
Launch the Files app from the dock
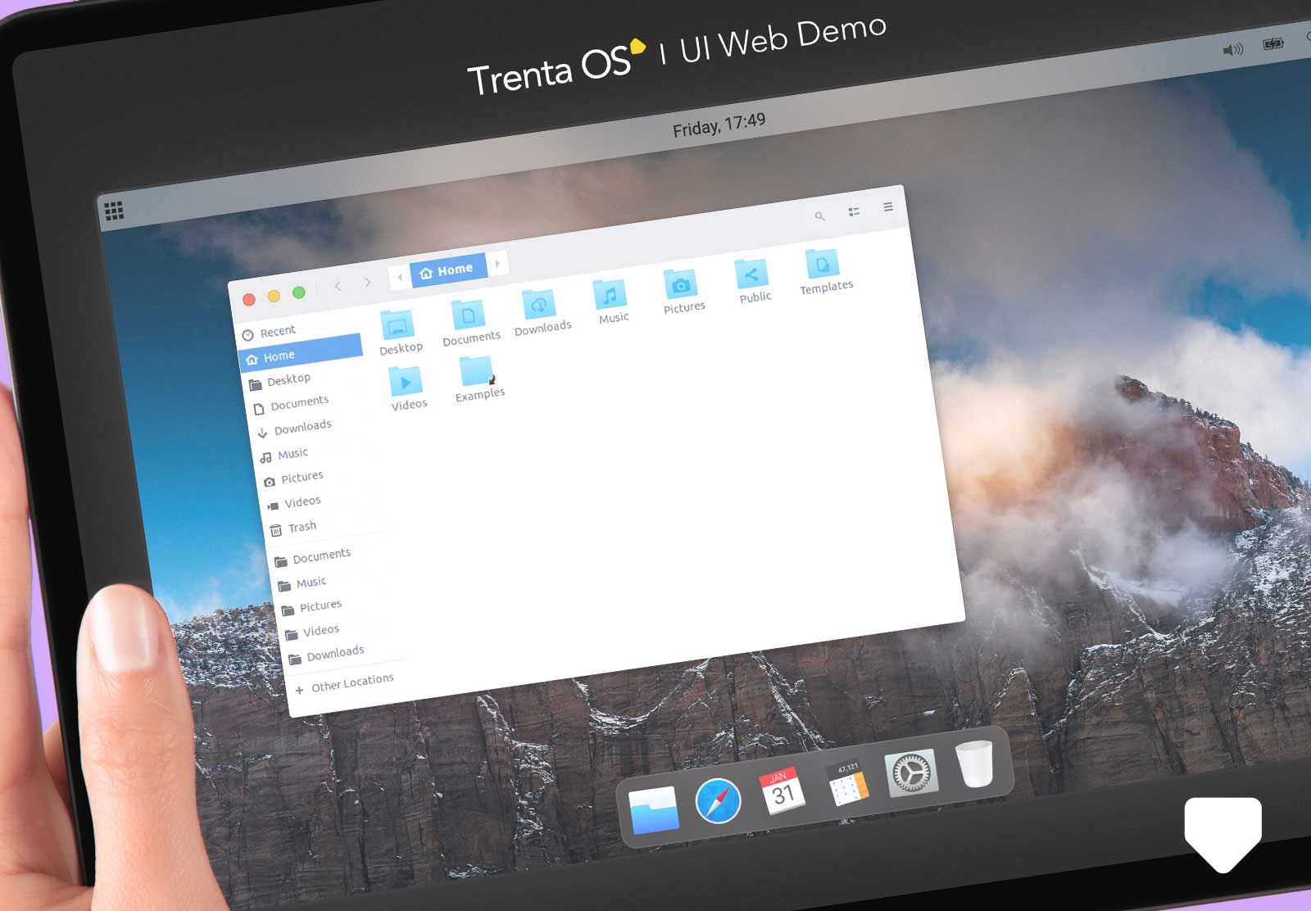[x=654, y=810]
